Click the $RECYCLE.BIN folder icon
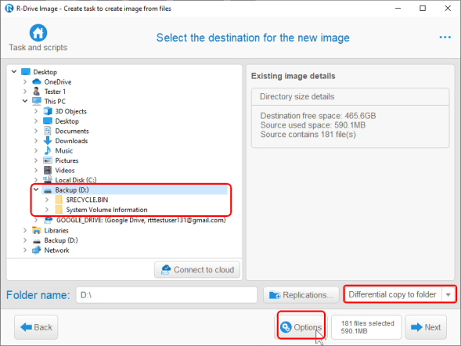This screenshot has width=461, height=346. [x=59, y=200]
